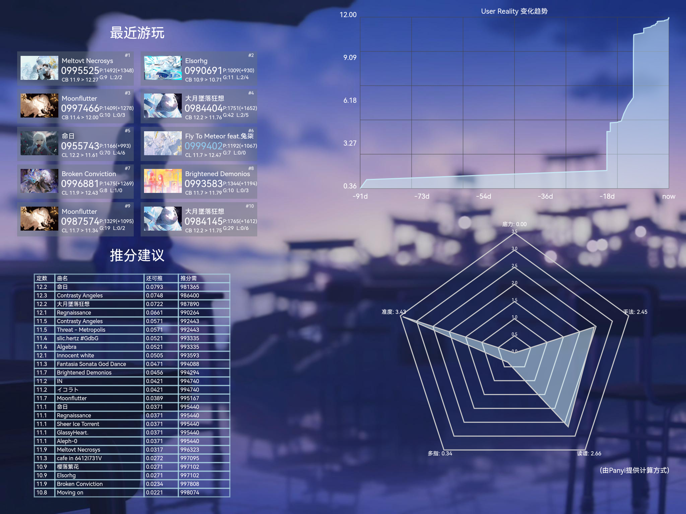Click the #10 大月墜落狂想 cover thumbnail
This screenshot has height=514, width=686.
click(163, 219)
